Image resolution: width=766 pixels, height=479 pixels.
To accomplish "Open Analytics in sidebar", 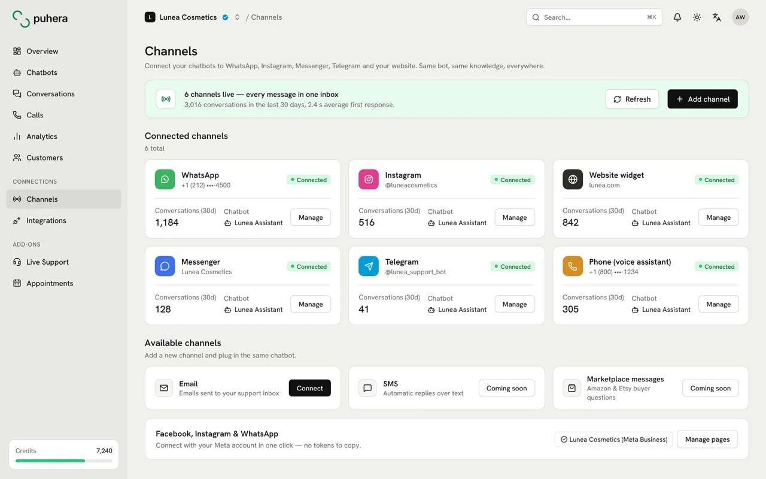I will click(64, 137).
